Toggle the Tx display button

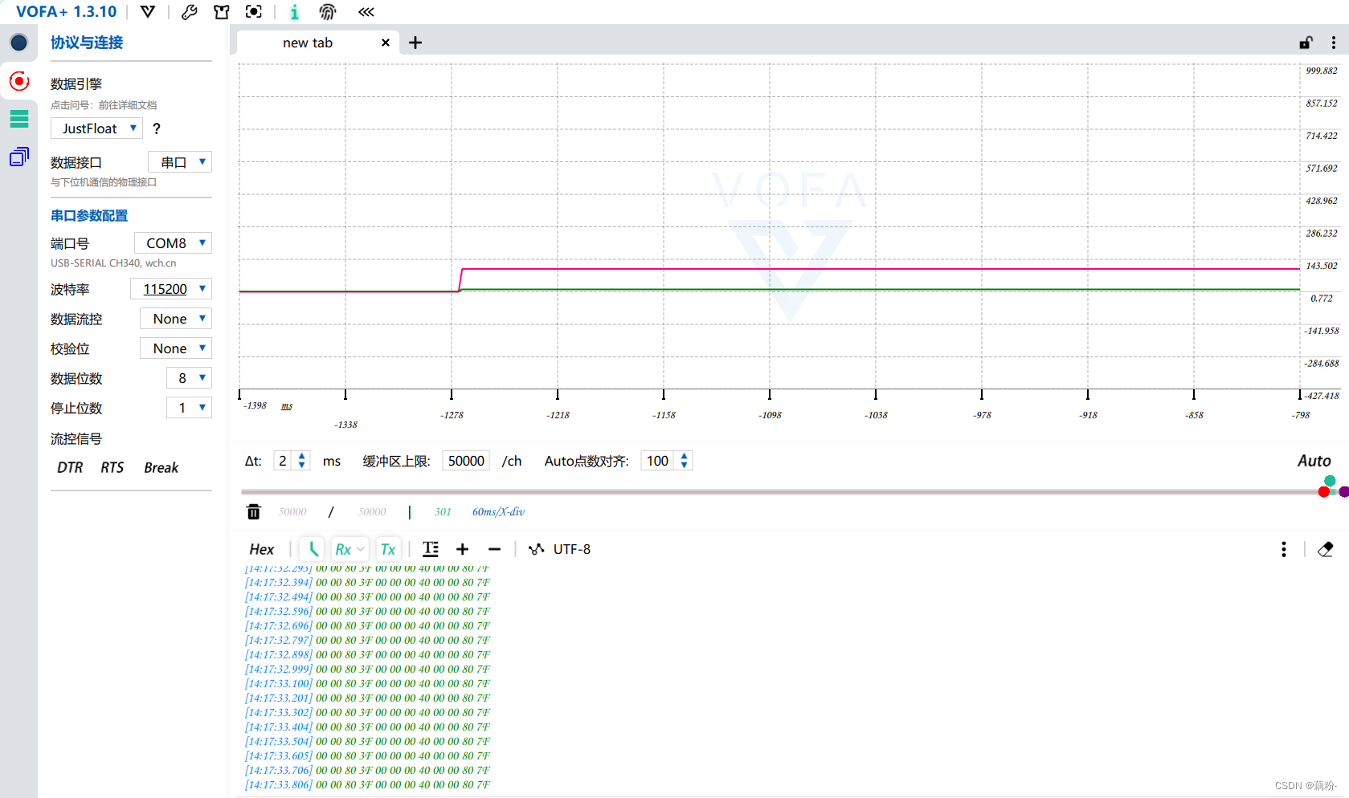pos(388,549)
